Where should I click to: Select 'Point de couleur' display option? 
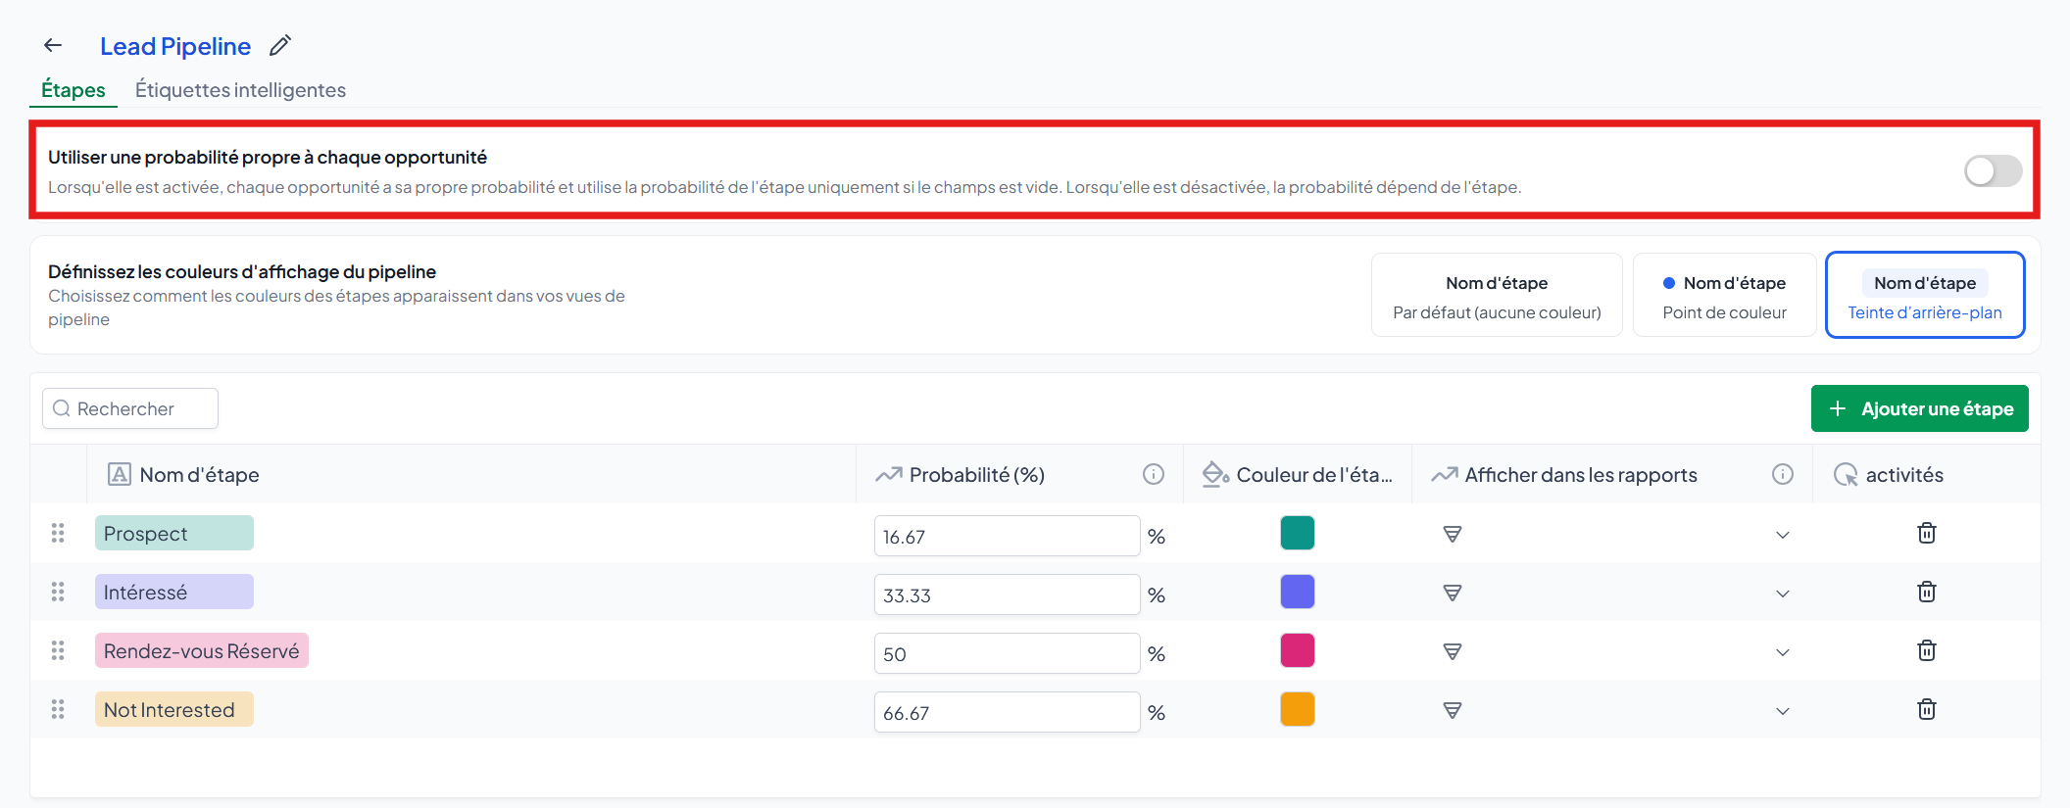(x=1725, y=296)
